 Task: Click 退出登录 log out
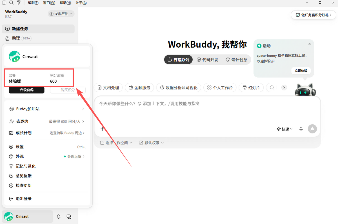point(47,199)
